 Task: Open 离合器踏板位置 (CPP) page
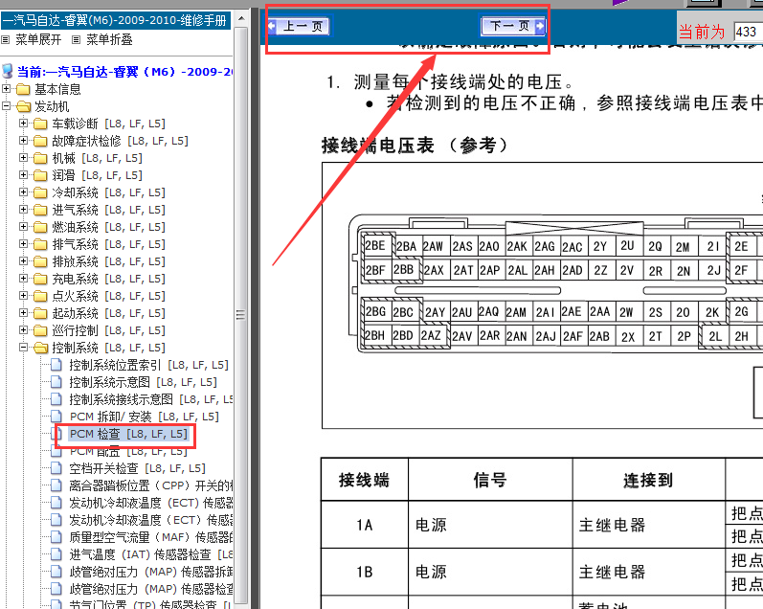[151, 485]
